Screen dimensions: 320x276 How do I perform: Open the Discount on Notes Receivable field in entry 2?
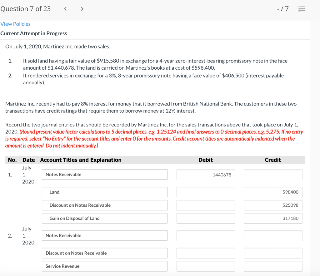point(104,253)
